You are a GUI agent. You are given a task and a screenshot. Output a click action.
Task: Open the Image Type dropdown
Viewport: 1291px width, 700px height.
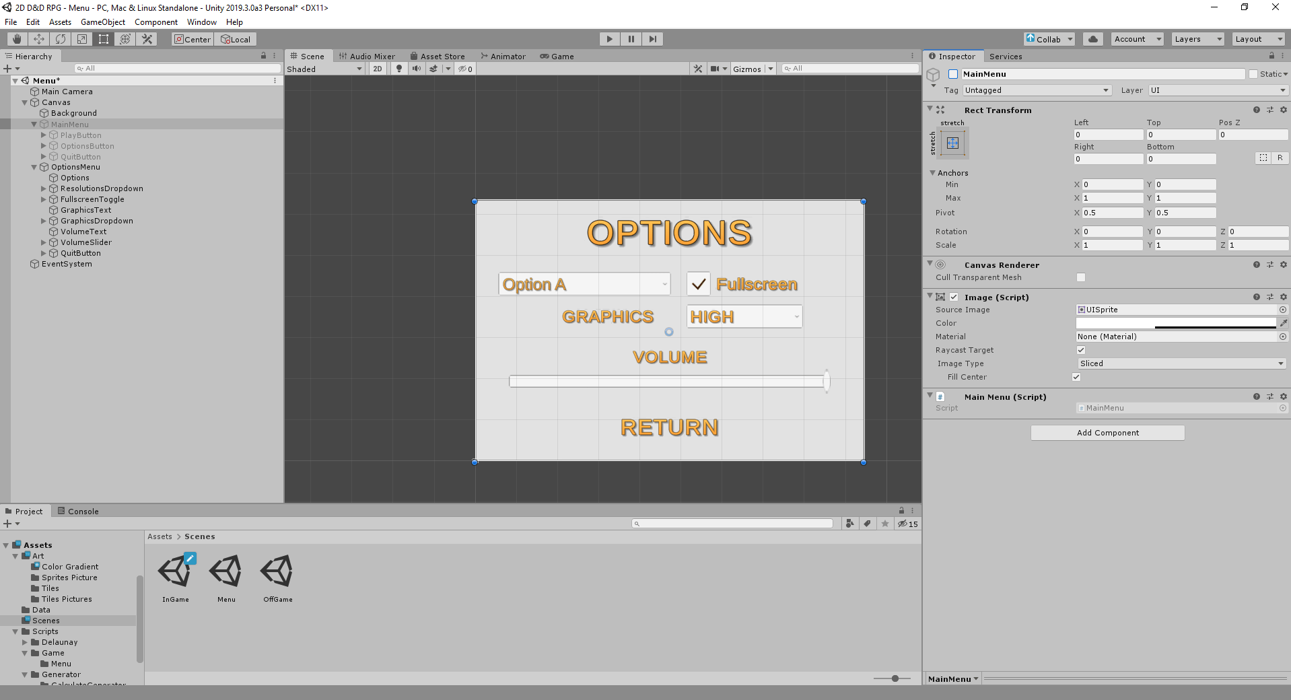pos(1181,363)
